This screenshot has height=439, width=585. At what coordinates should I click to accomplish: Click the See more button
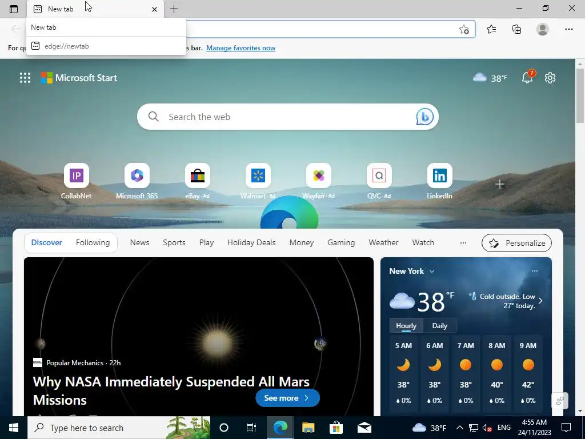pos(287,398)
